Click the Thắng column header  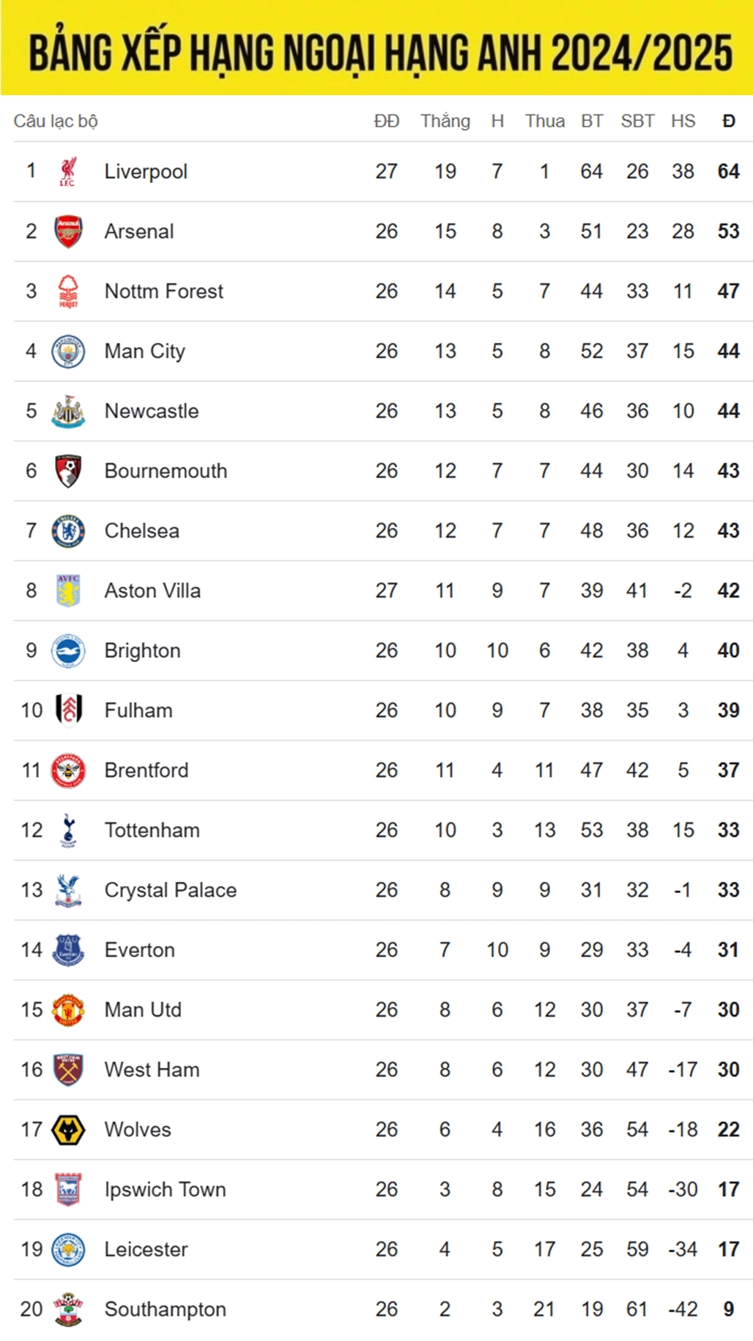445,121
